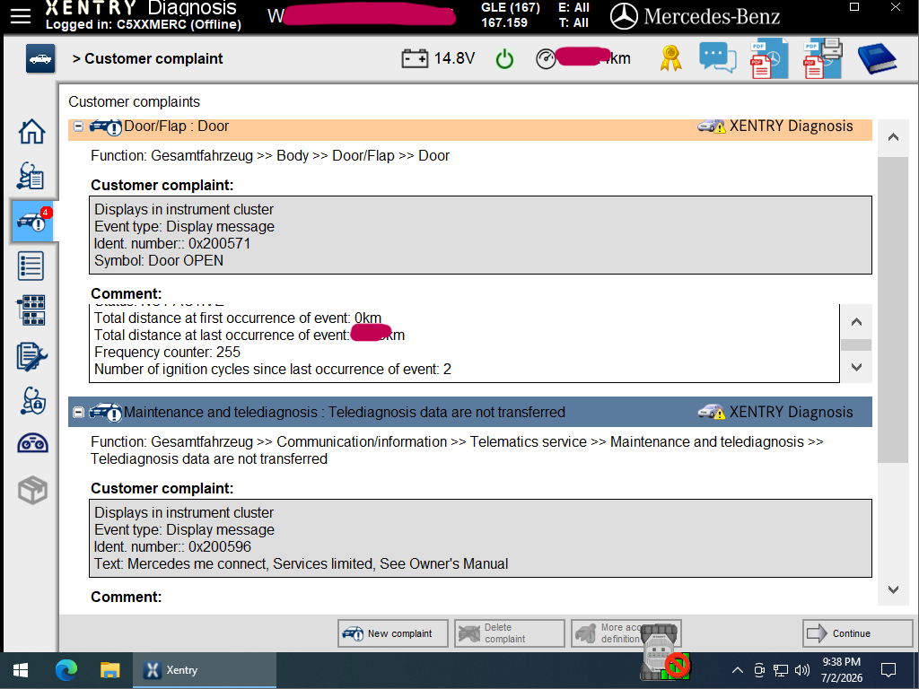Launch Microsoft Edge from taskbar
The height and width of the screenshot is (689, 919).
point(66,669)
